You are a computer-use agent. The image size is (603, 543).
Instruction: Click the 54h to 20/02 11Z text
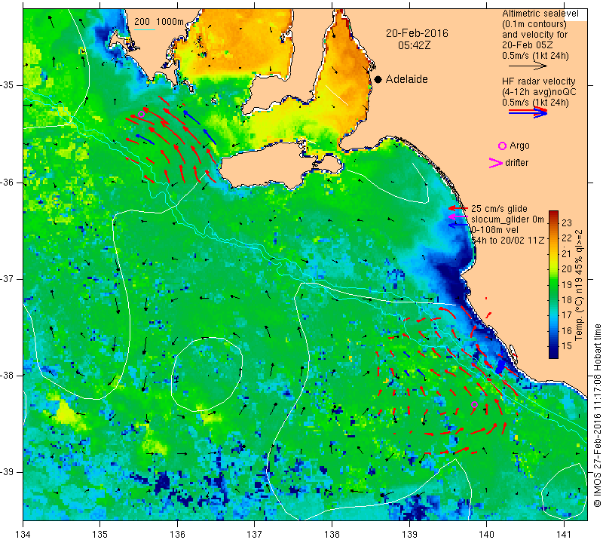[x=507, y=240]
